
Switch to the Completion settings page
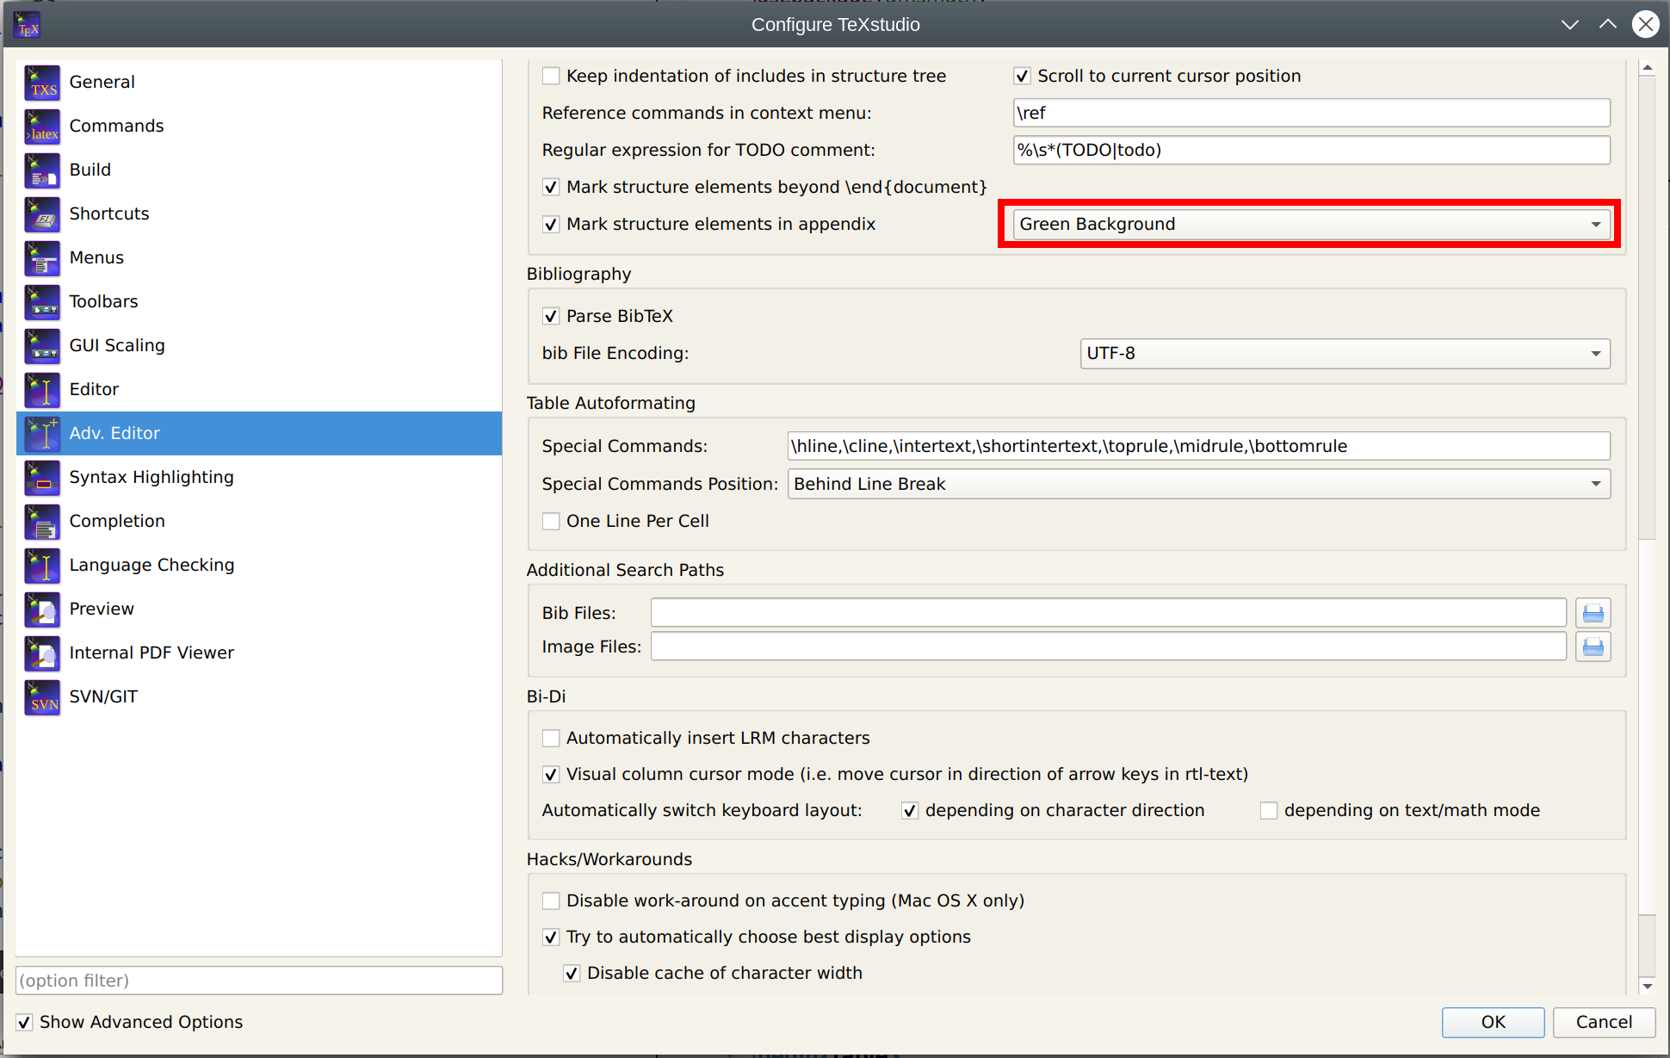coord(117,521)
